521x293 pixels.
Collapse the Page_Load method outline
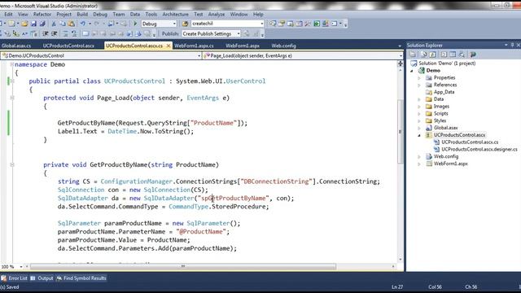[12, 98]
